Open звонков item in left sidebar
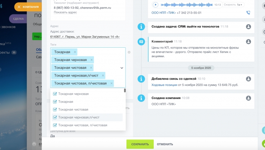This screenshot has width=265, height=150. point(8,27)
